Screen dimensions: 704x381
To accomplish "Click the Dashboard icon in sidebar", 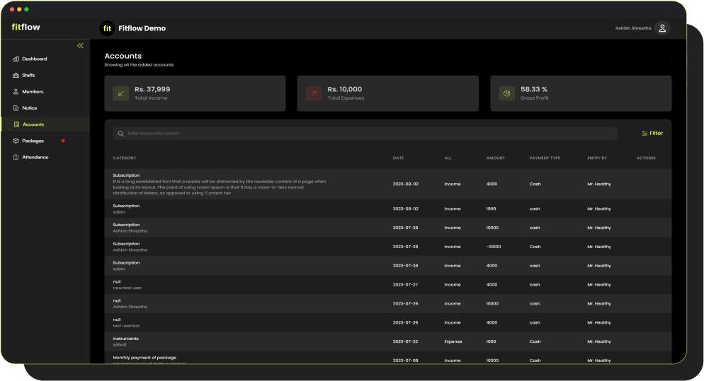I will point(16,59).
